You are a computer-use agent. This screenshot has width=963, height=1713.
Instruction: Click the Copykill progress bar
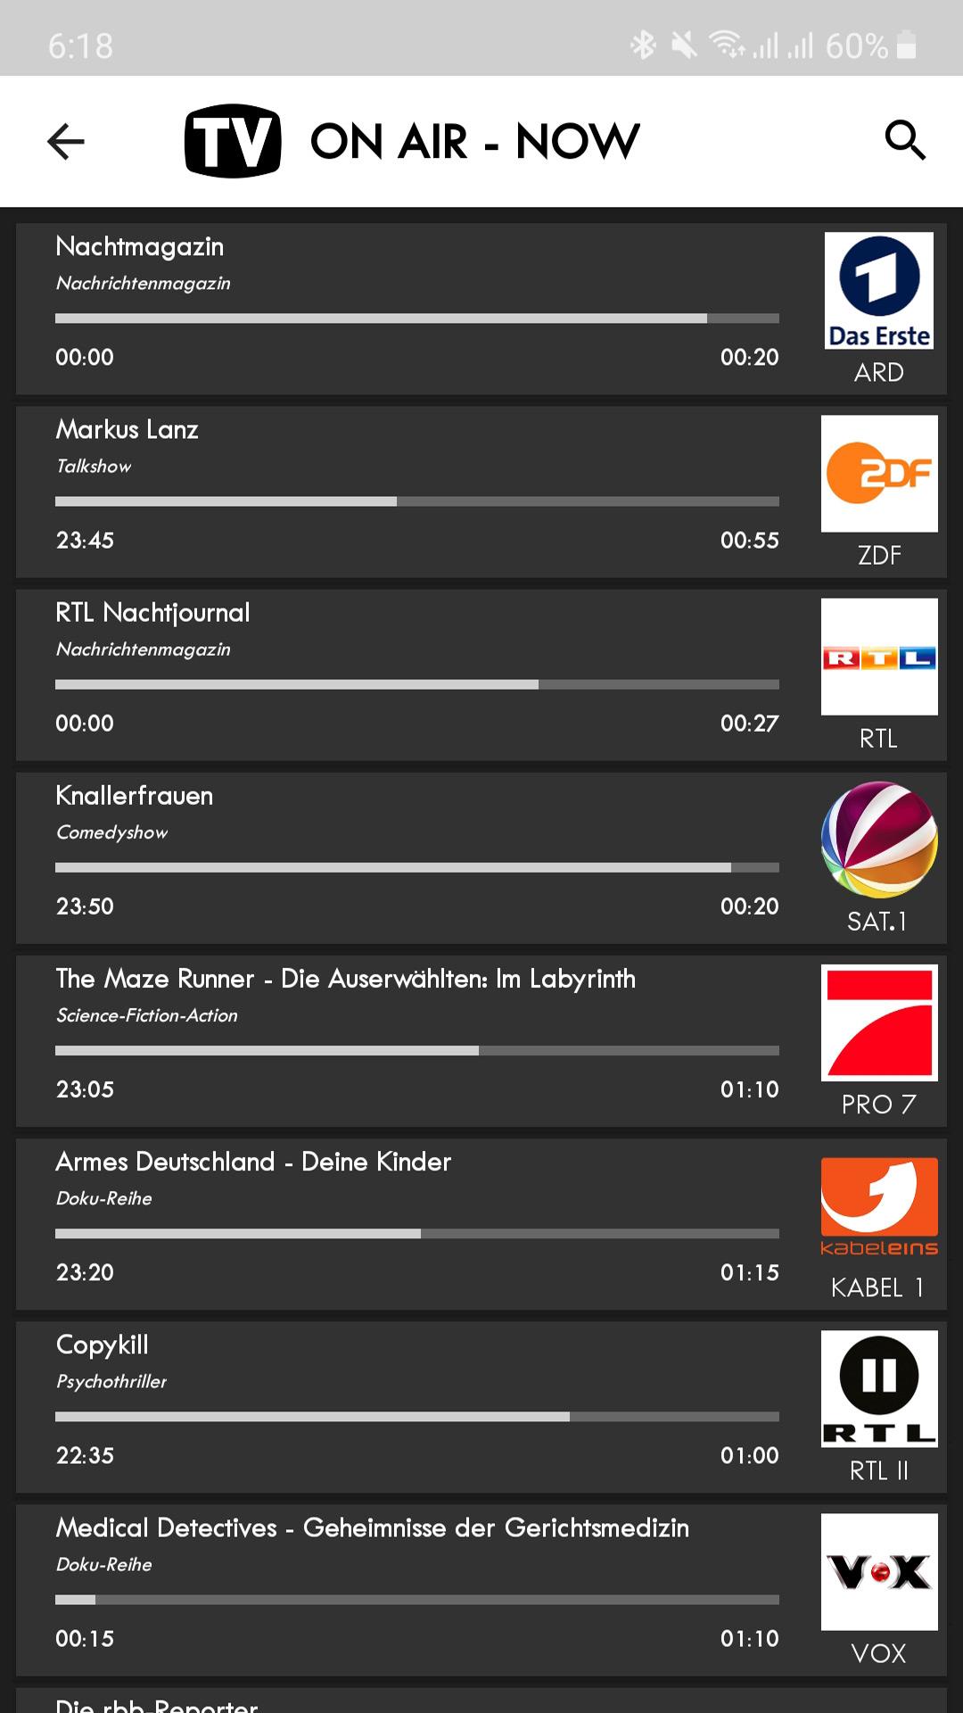click(x=416, y=1417)
